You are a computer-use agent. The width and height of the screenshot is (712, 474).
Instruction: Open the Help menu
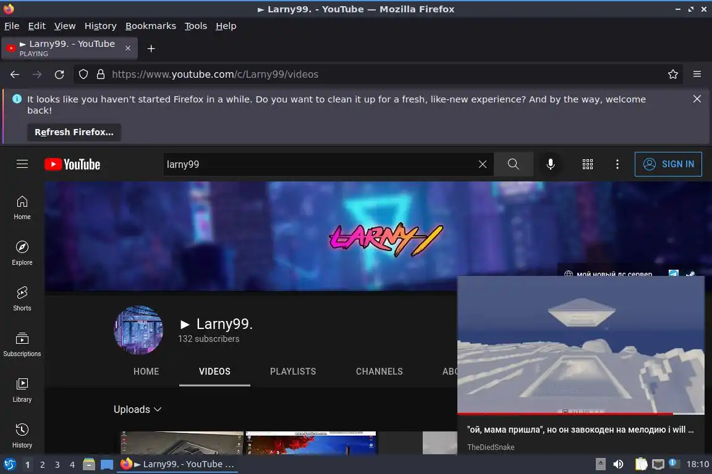click(226, 26)
